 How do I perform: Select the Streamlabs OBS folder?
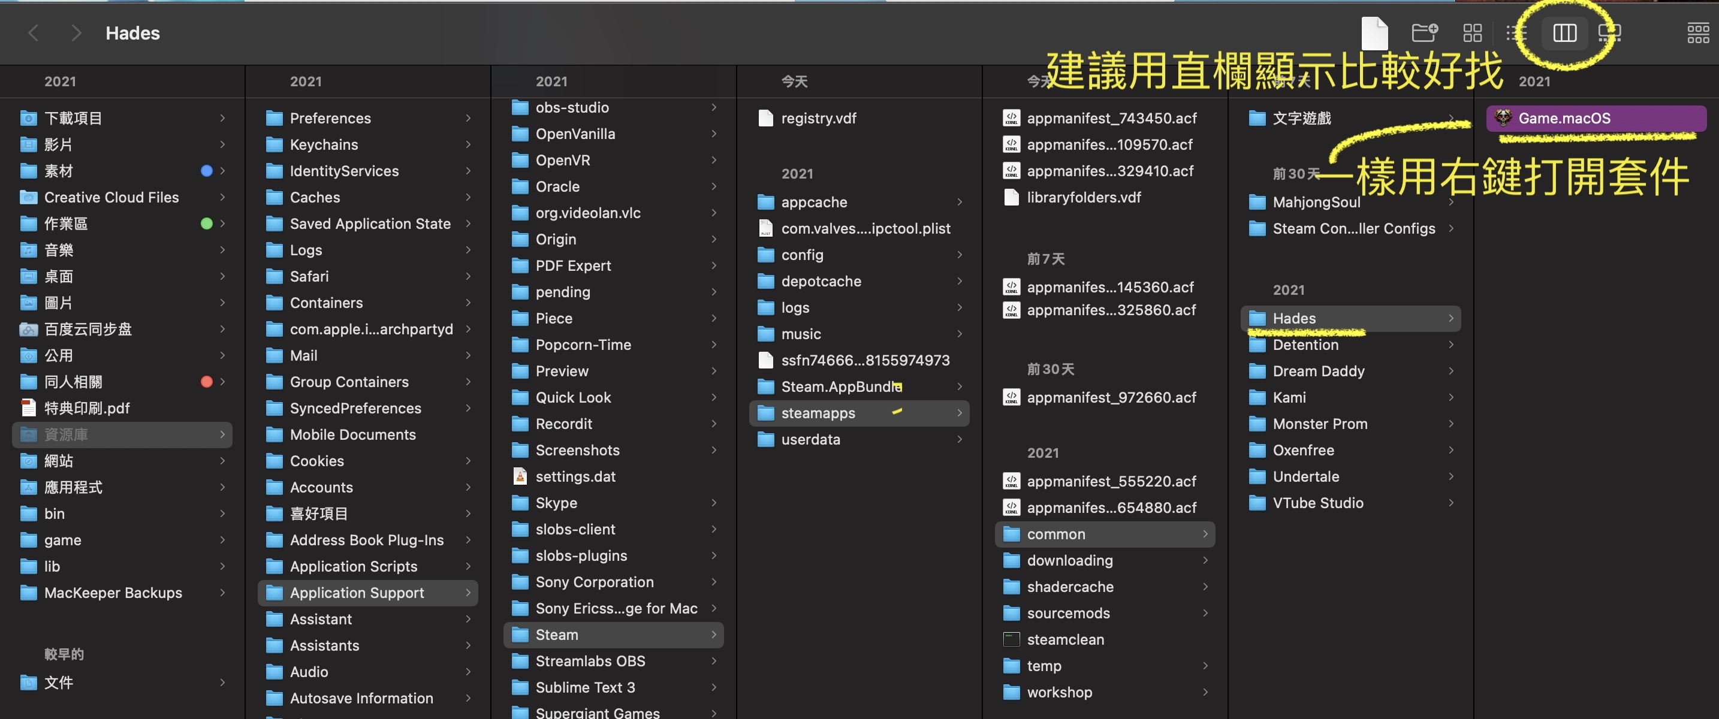point(614,661)
